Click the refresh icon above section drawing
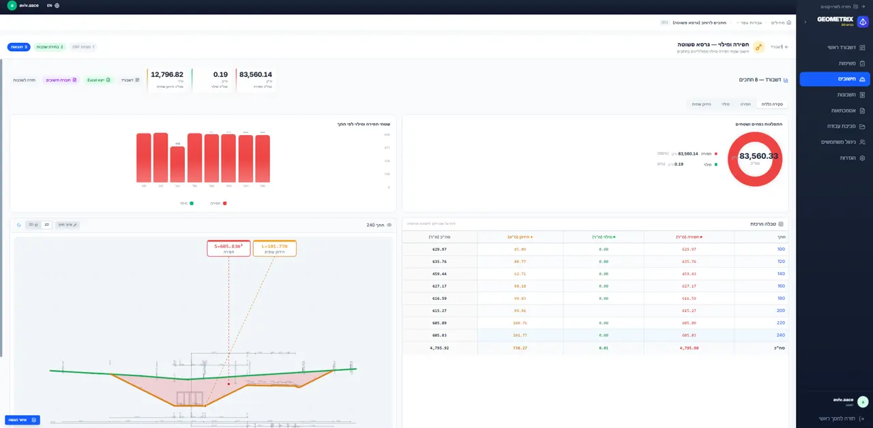The width and height of the screenshot is (873, 428). pyautogui.click(x=19, y=224)
